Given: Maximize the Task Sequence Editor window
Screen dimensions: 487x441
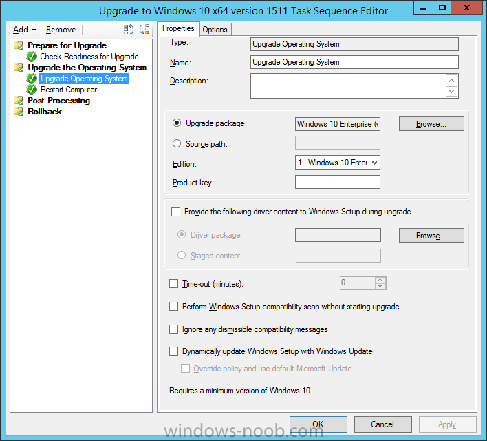Looking at the screenshot, I should [x=442, y=8].
